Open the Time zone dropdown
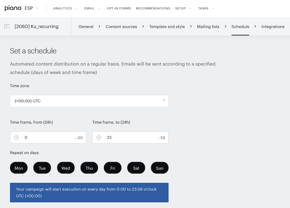Image resolution: width=290 pixels, height=208 pixels. pyautogui.click(x=89, y=101)
